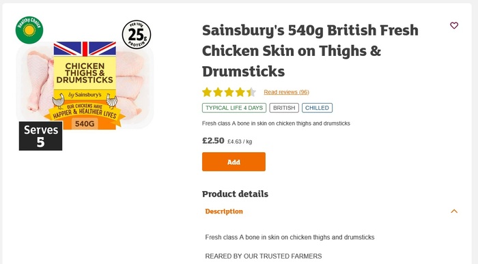Click the Product details heading
The height and width of the screenshot is (264, 478).
coord(235,194)
